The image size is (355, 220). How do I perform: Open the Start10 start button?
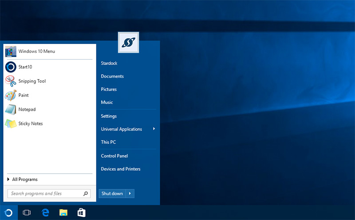pyautogui.click(x=8, y=213)
